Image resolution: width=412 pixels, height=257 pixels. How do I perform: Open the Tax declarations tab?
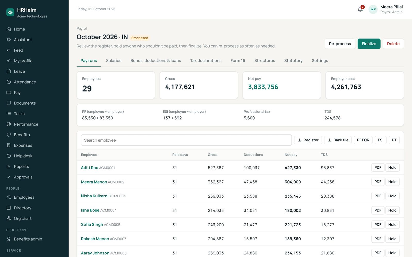click(206, 61)
